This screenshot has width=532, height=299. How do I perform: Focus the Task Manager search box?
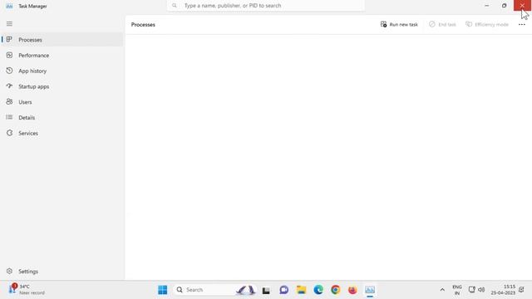coord(266,6)
